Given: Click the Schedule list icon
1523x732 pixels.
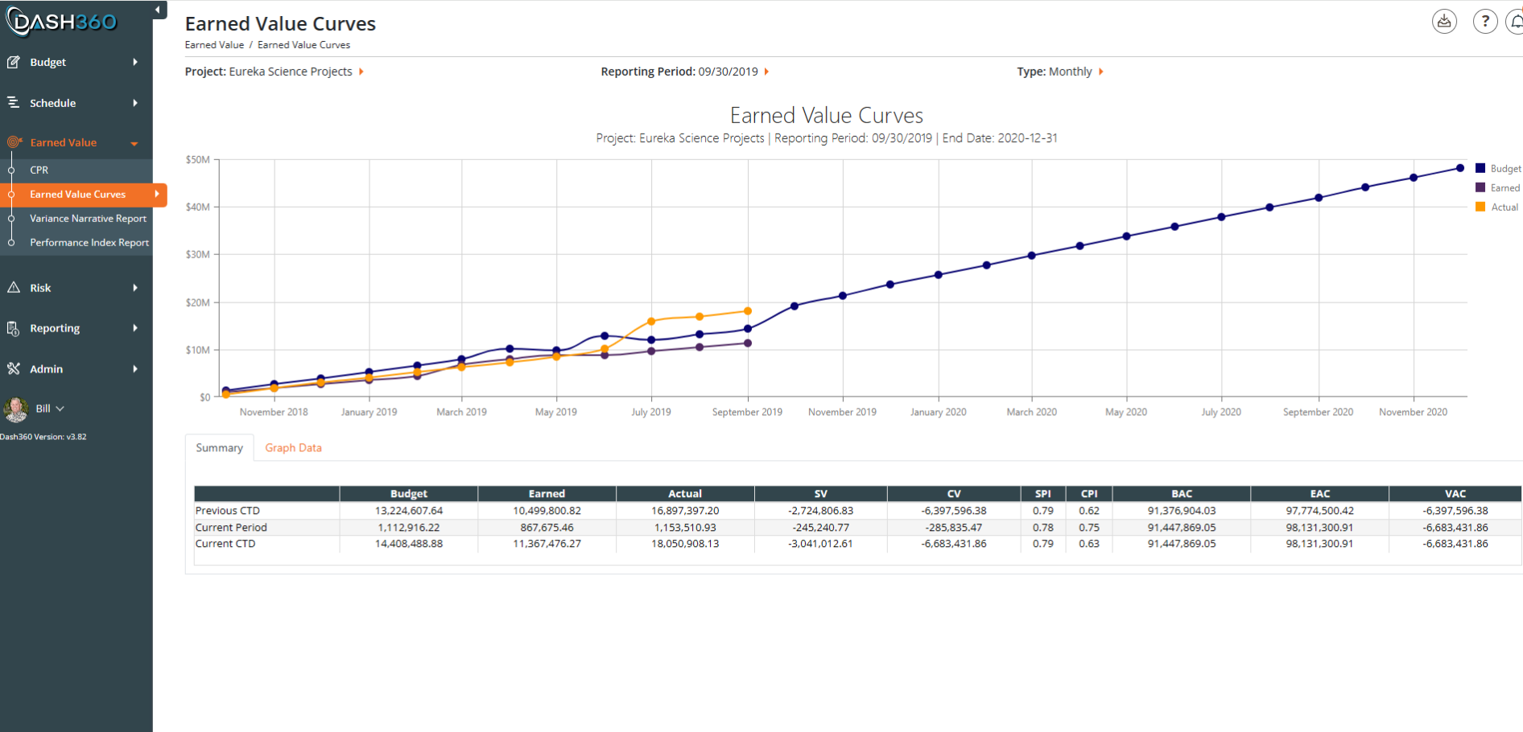Looking at the screenshot, I should [14, 102].
